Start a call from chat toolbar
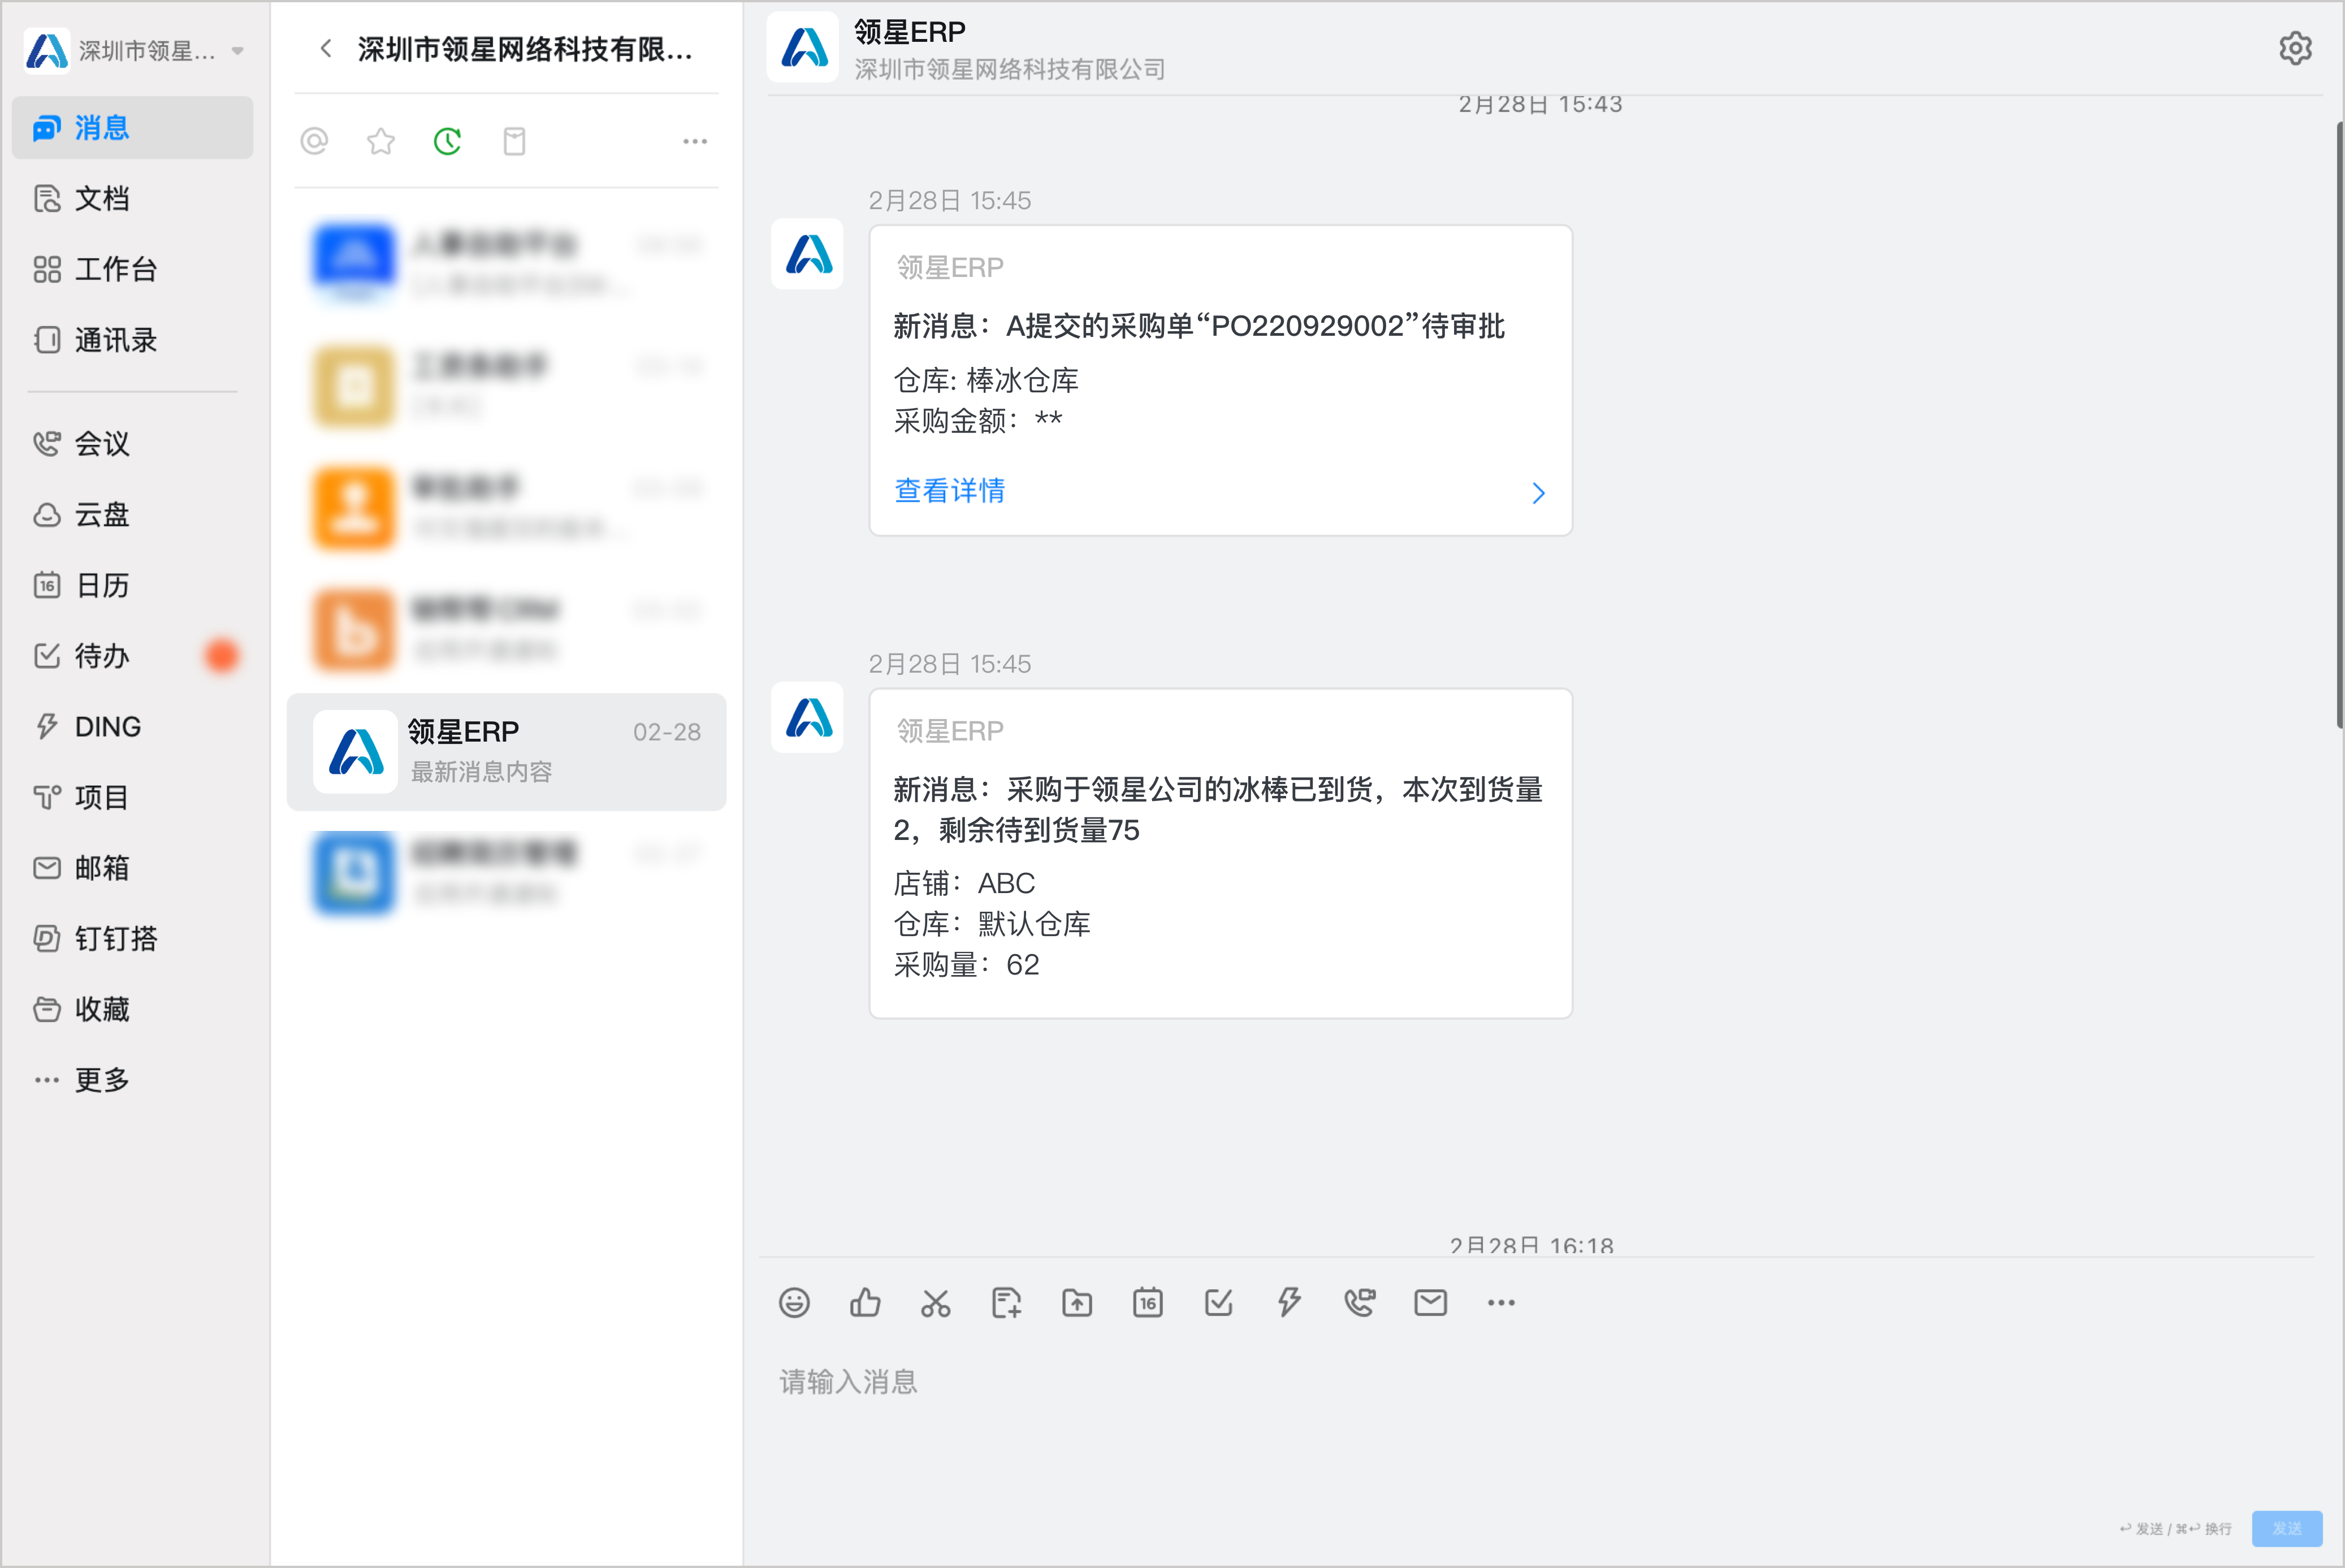 (1360, 1303)
